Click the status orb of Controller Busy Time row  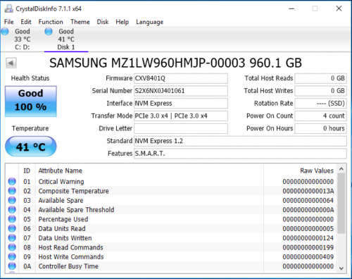click(x=12, y=266)
